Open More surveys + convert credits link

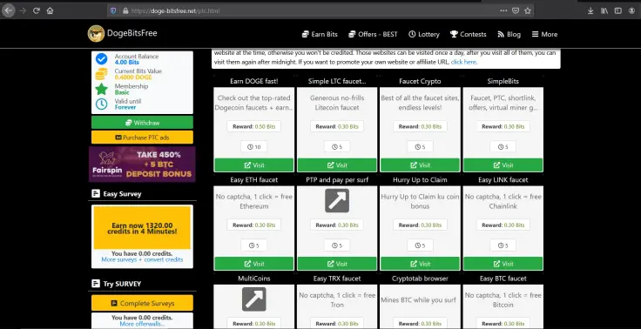pos(142,259)
